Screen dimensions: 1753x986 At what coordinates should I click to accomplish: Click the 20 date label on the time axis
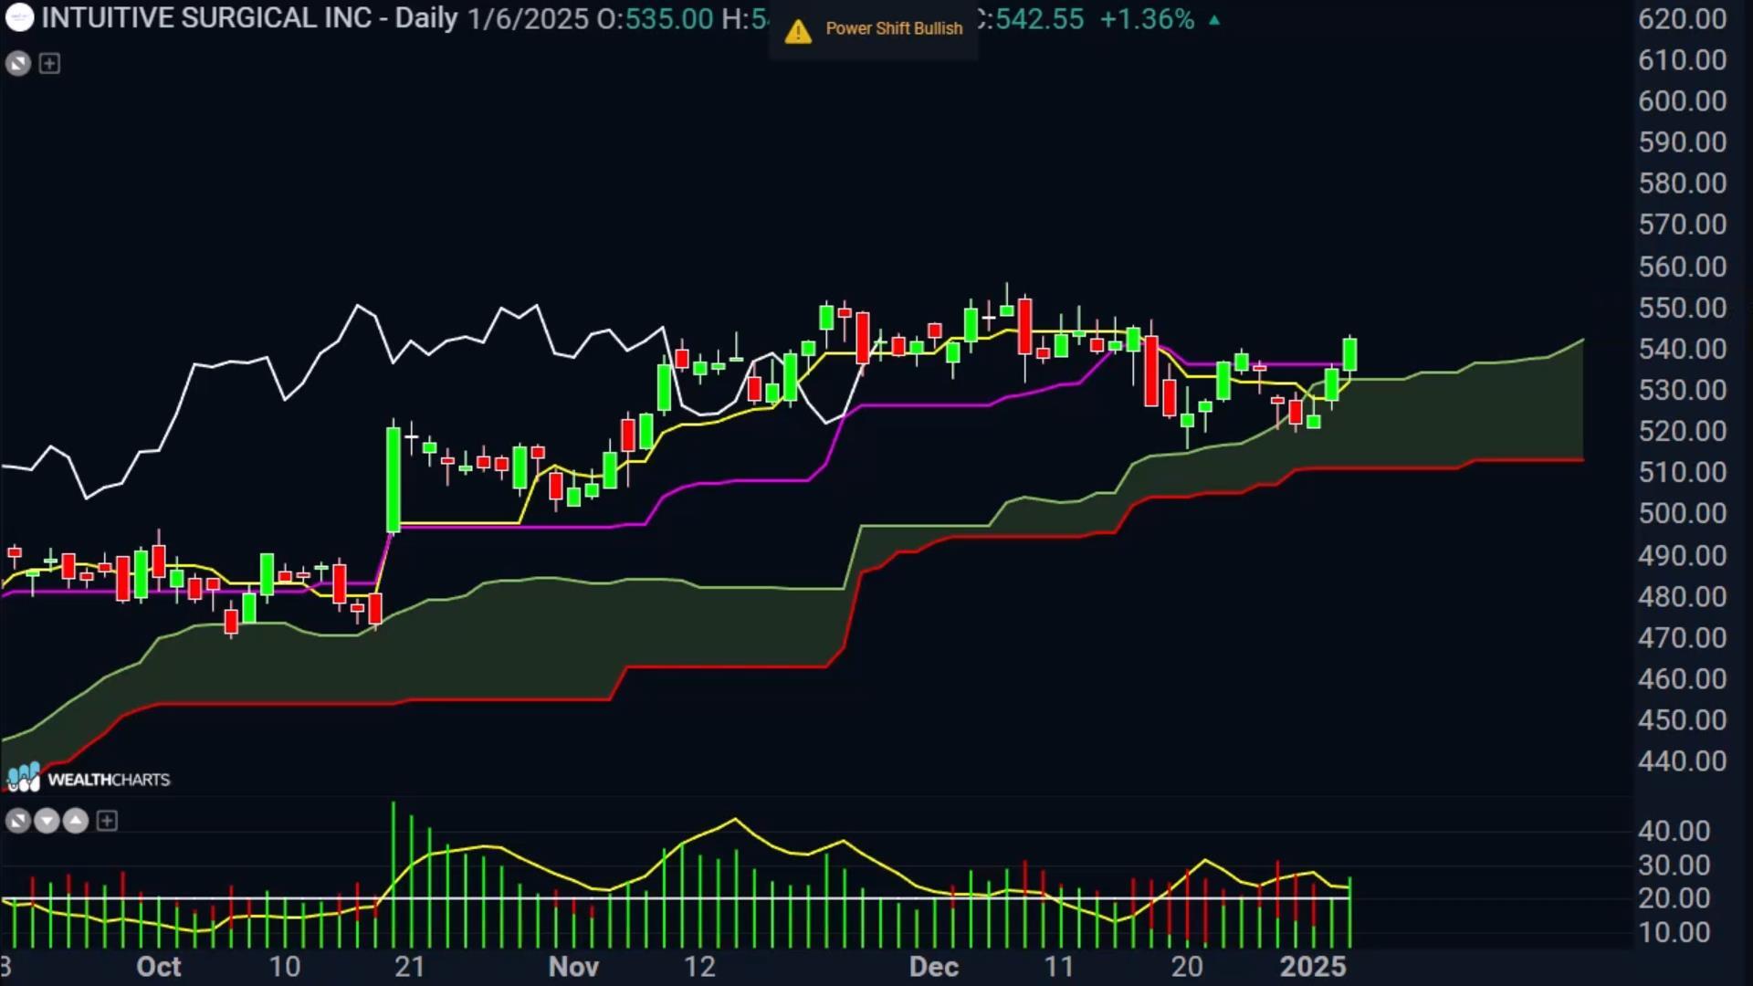click(x=1187, y=966)
